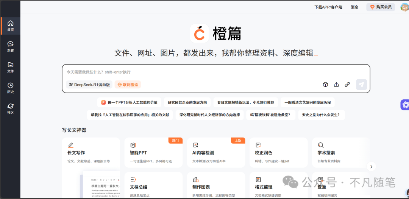Image resolution: width=409 pixels, height=199 pixels.
Task: Click the 长文写作 document preview thumbnail
Action: (100, 185)
